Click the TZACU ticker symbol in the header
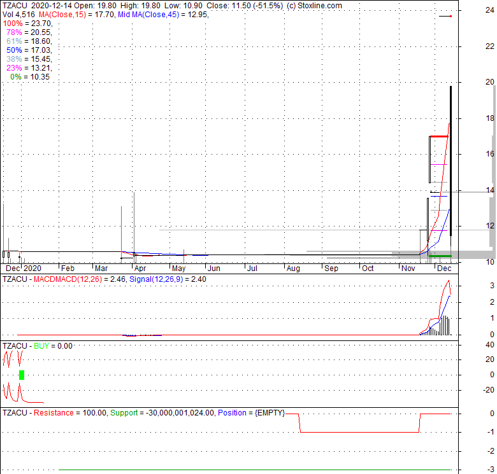Image resolution: width=497 pixels, height=474 pixels. click(x=15, y=6)
